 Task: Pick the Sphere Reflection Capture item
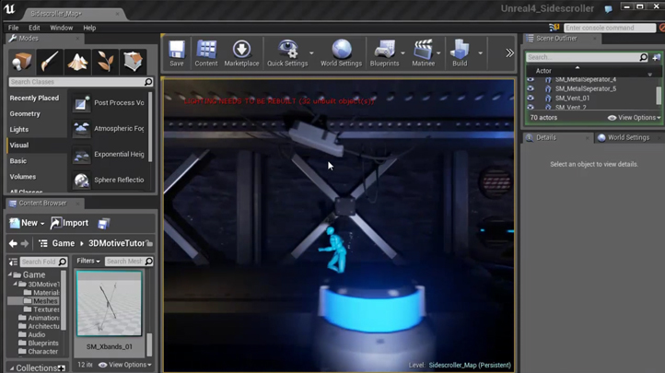(109, 180)
